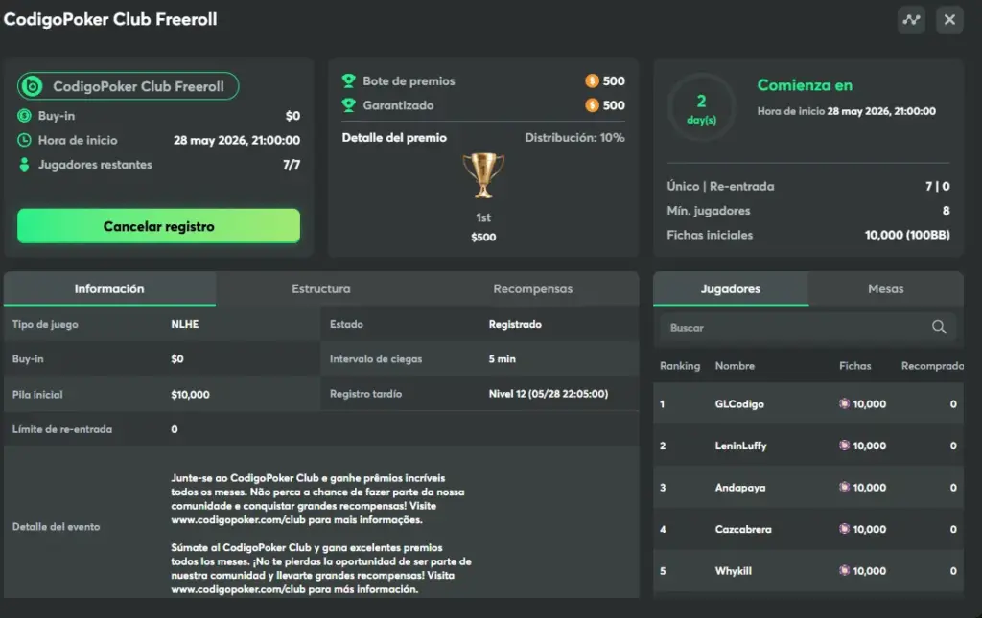
Task: Click the Garantizado trophy icon
Action: tap(349, 105)
